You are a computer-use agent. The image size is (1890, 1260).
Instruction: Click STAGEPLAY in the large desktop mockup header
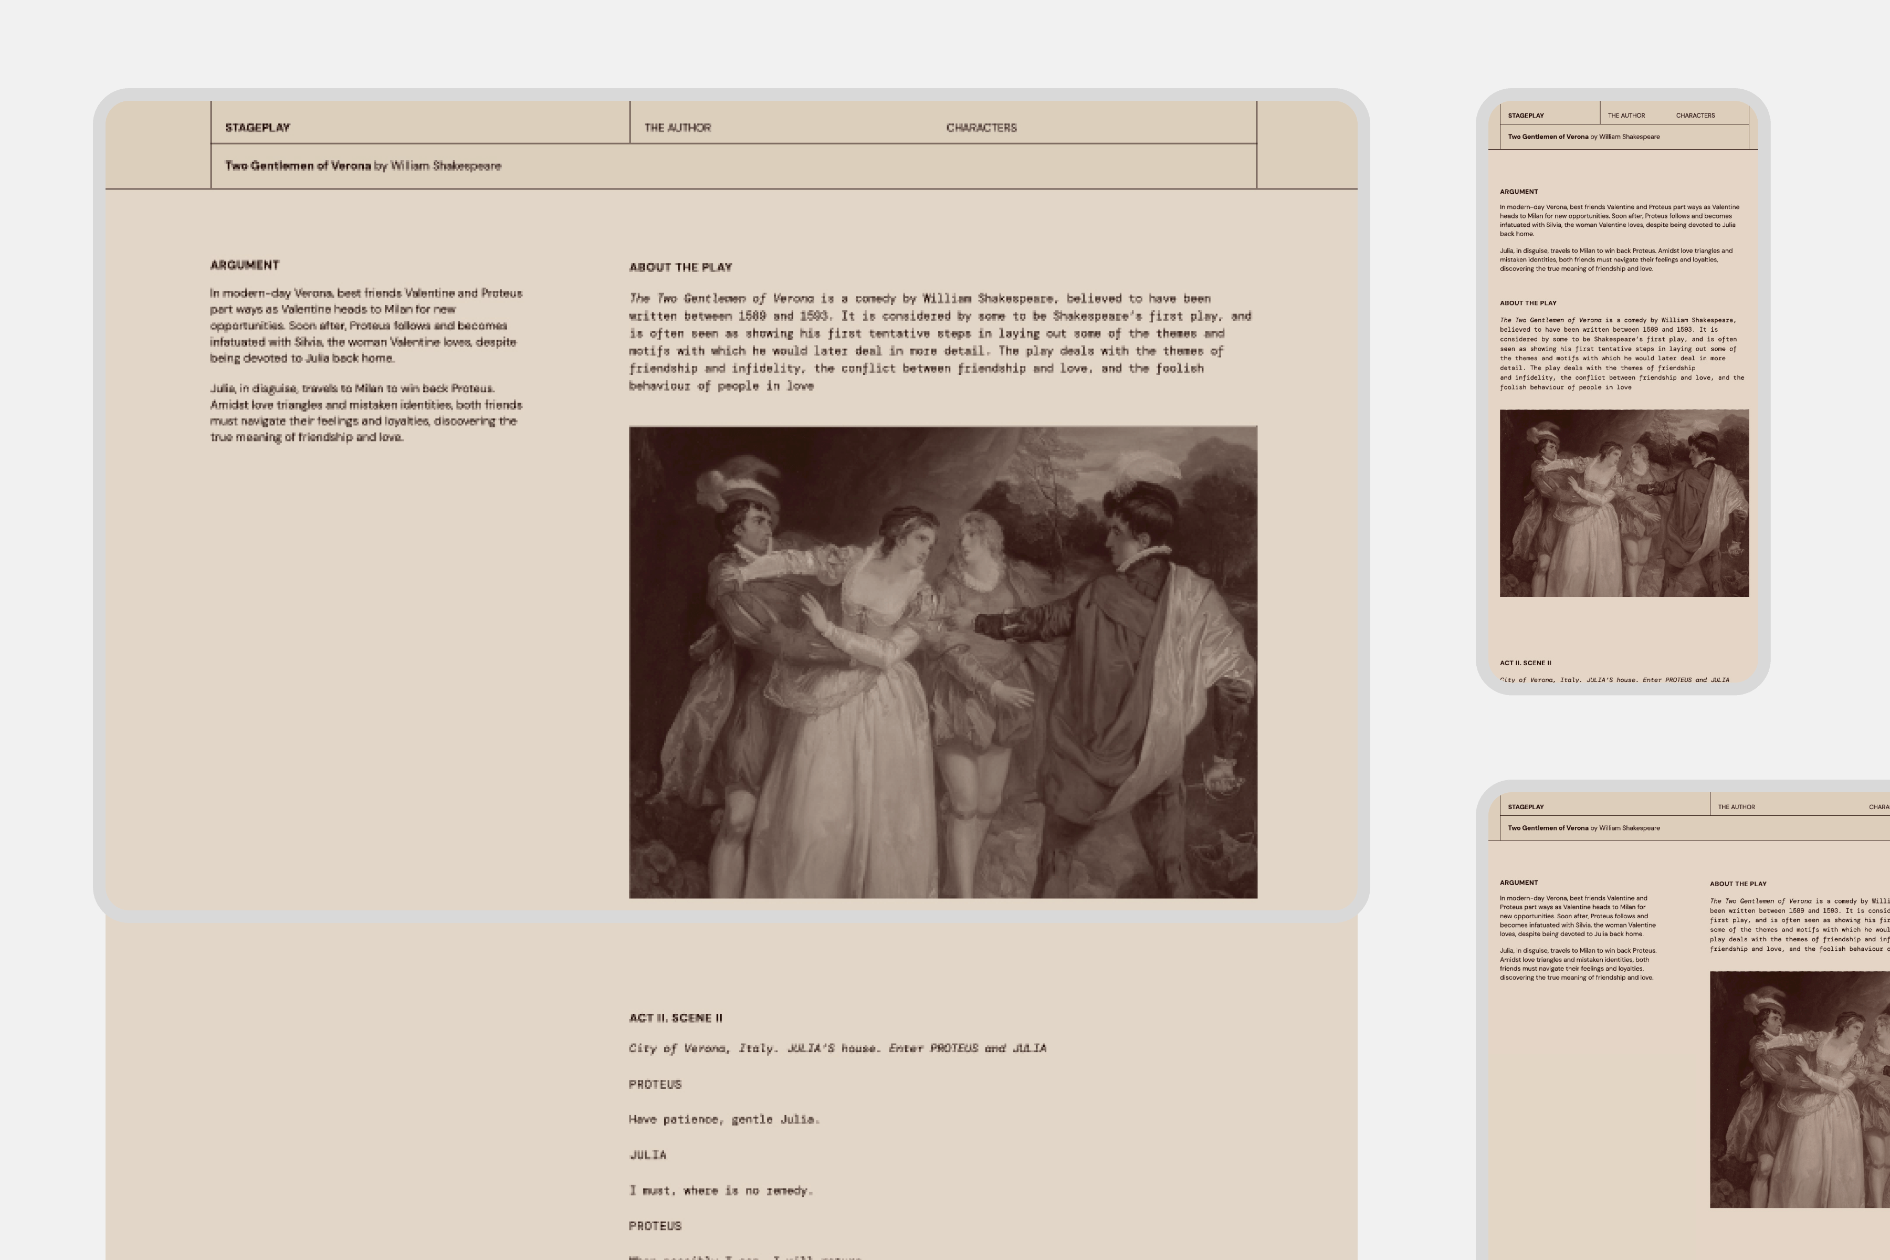point(257,128)
